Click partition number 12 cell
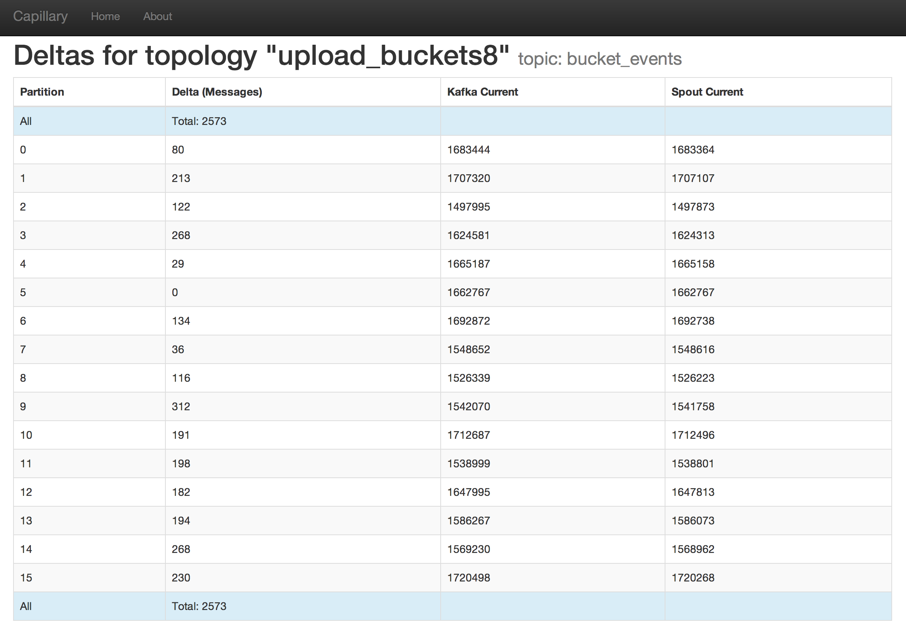The image size is (906, 637). (x=26, y=492)
